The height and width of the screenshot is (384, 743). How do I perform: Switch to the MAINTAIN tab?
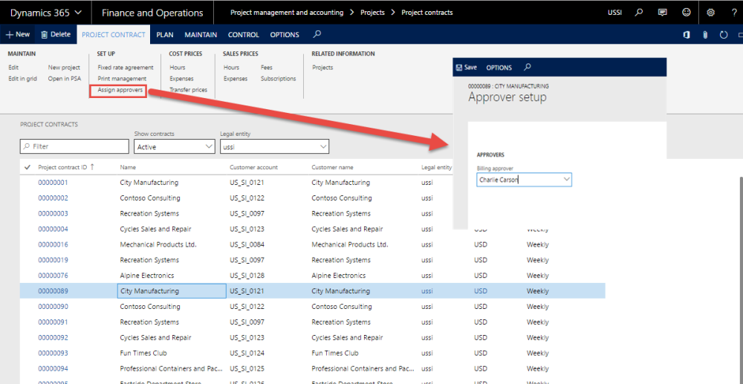tap(201, 35)
